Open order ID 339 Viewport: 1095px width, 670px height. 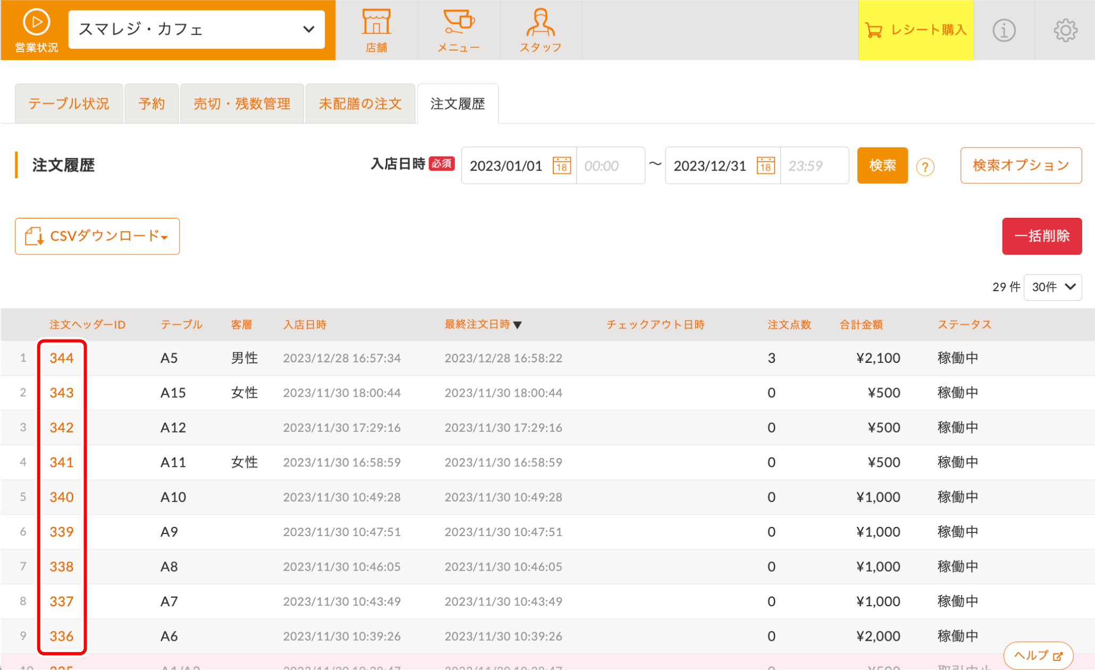tap(62, 532)
